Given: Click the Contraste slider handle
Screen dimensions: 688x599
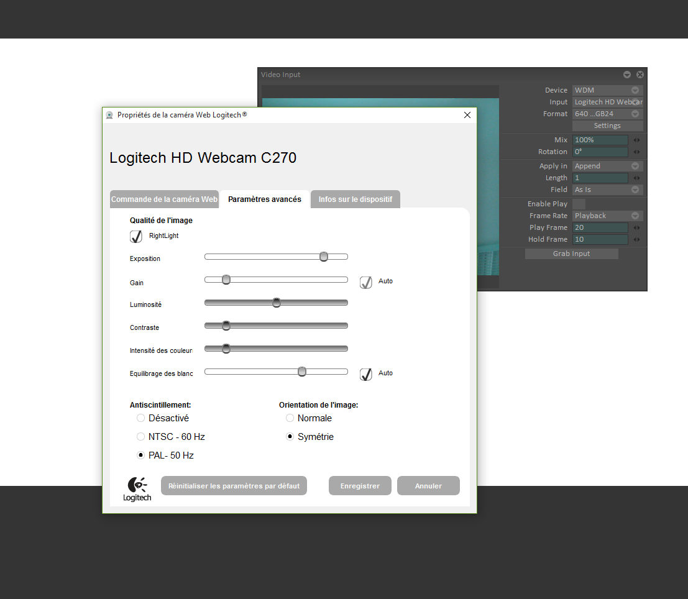Looking at the screenshot, I should (x=226, y=326).
